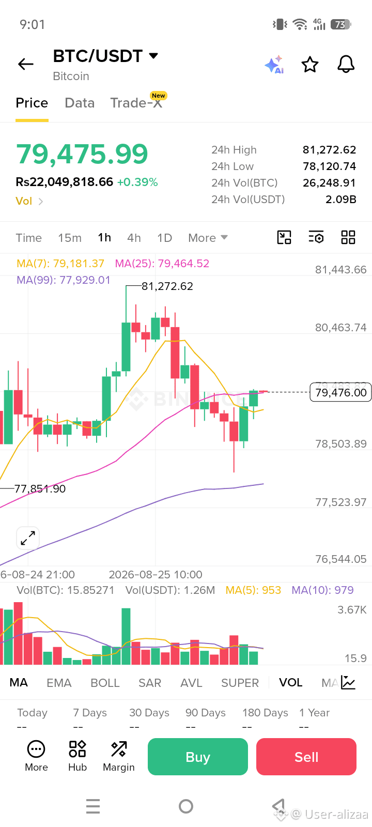Tap the Bitcoin subtitle text

pos(71,76)
